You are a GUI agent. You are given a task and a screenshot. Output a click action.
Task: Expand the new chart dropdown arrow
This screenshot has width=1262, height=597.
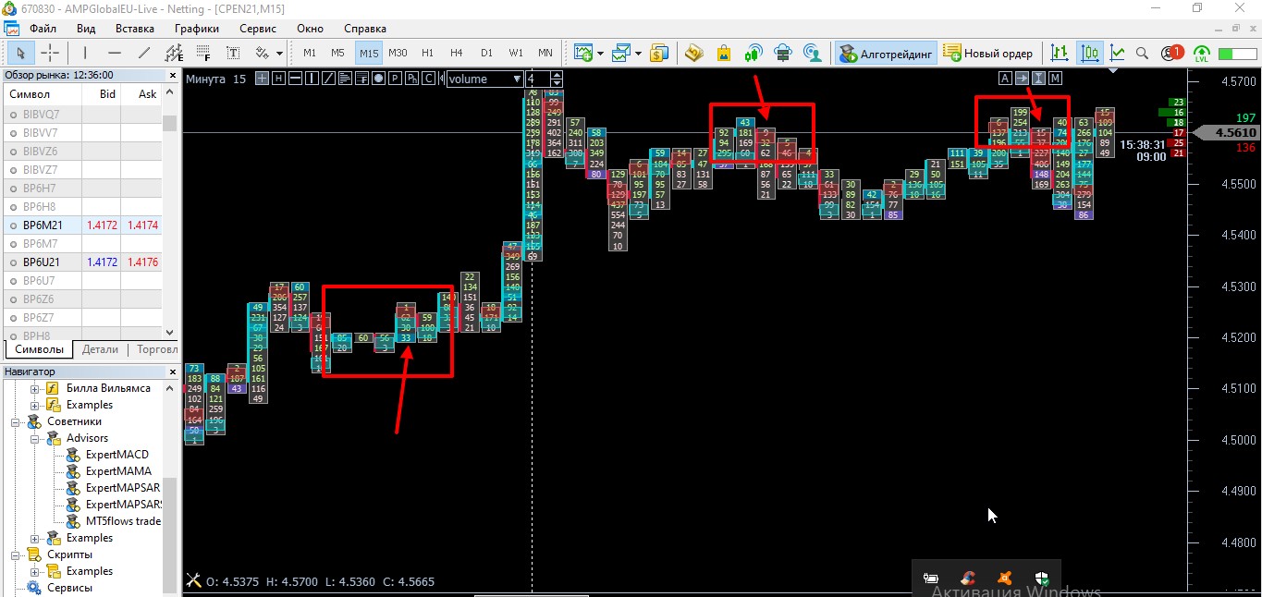pyautogui.click(x=600, y=53)
